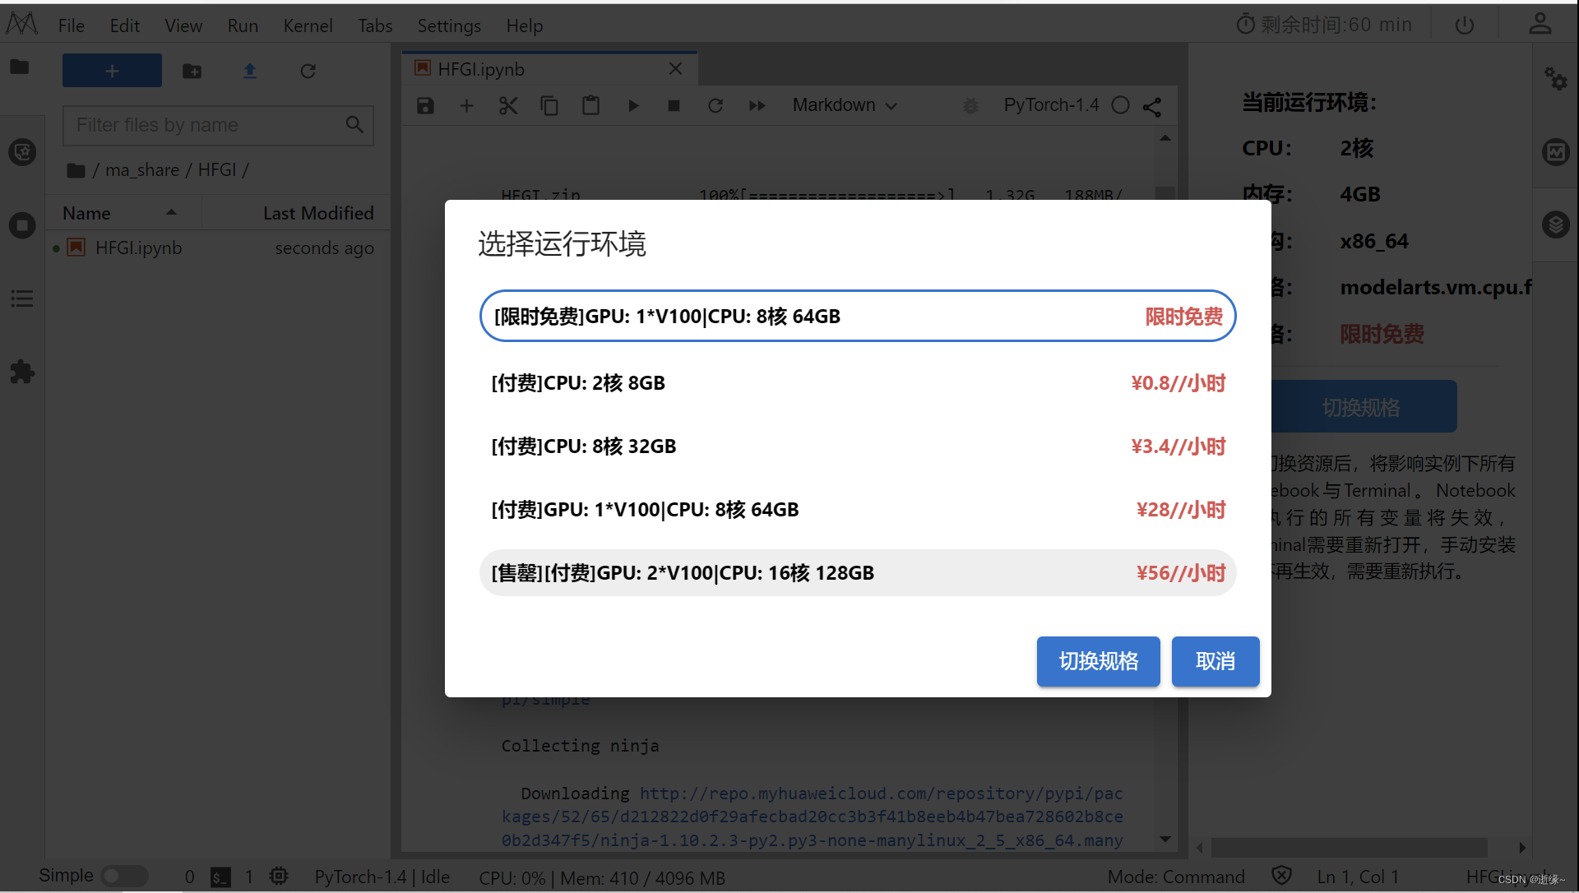The image size is (1579, 893).
Task: Open table of contents sidebar icon
Action: 22,298
